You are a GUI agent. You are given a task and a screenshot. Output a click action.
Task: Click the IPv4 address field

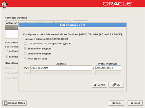(61, 68)
